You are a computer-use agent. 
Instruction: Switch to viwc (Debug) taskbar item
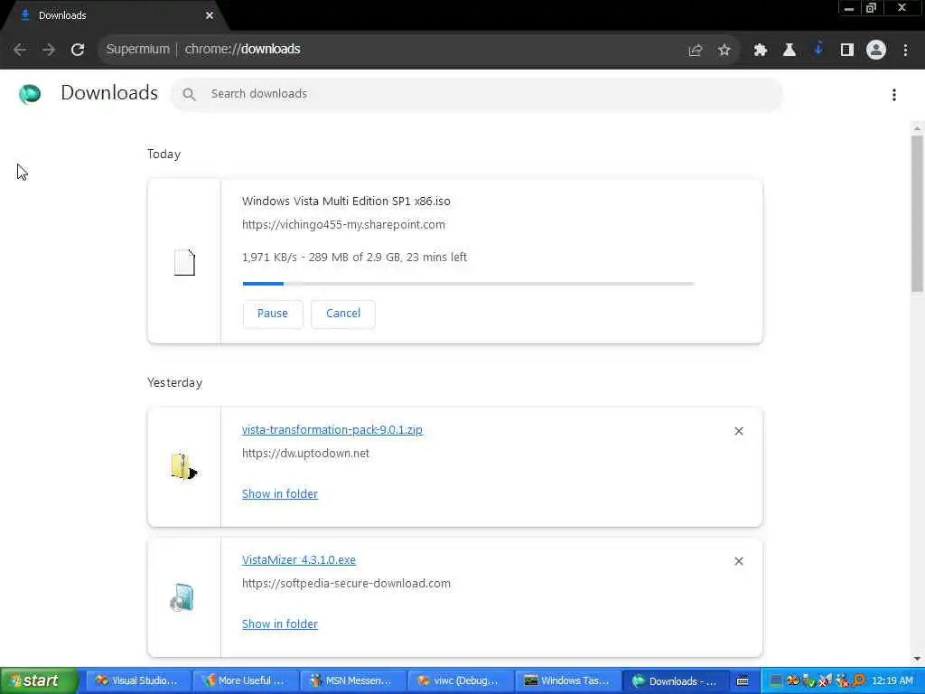pyautogui.click(x=460, y=680)
